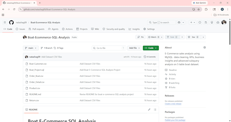The width and height of the screenshot is (231, 122).
Task: Switch to the Pull requests tab
Action: pyautogui.click(x=36, y=29)
